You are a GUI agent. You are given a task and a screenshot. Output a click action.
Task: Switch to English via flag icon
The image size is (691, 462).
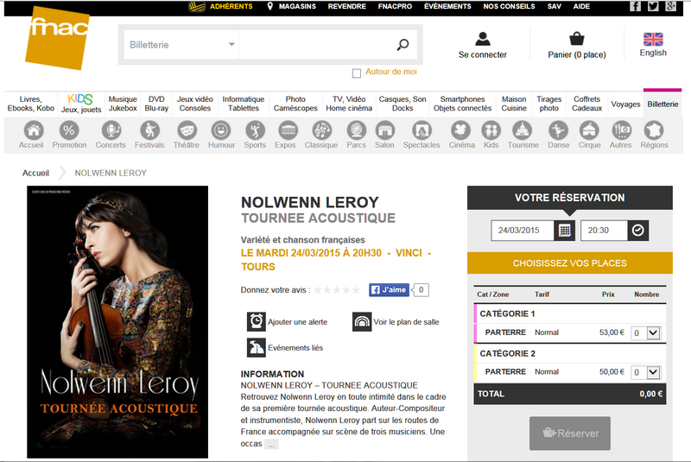pos(653,39)
